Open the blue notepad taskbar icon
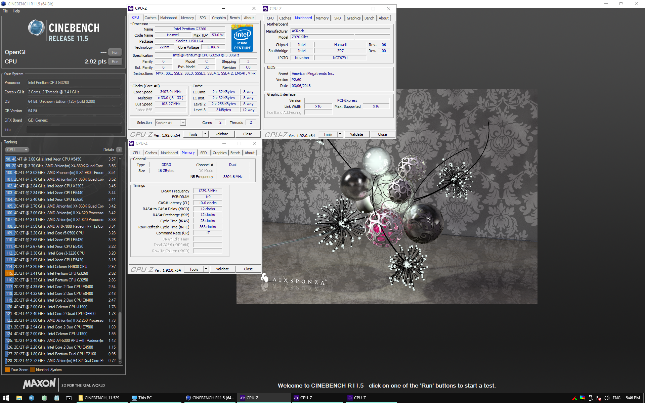Image resolution: width=645 pixels, height=403 pixels. coord(56,398)
